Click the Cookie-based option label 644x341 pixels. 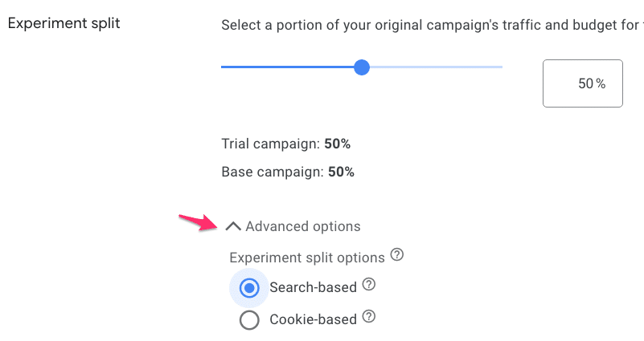point(313,319)
